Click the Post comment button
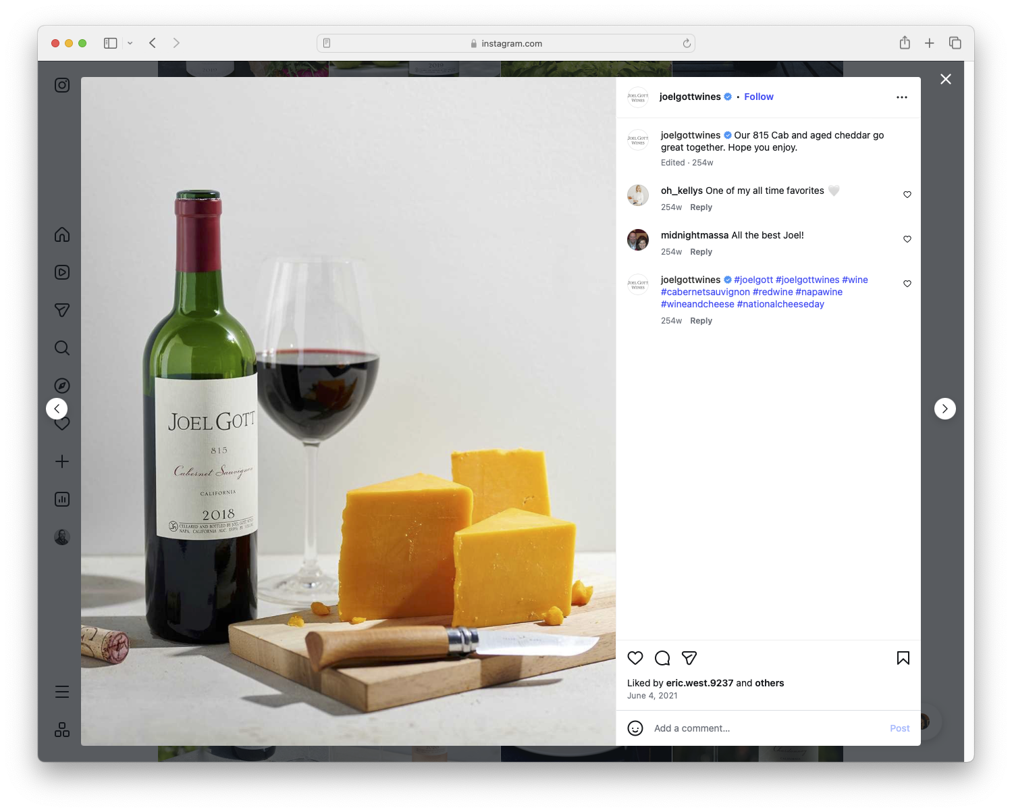 point(900,728)
